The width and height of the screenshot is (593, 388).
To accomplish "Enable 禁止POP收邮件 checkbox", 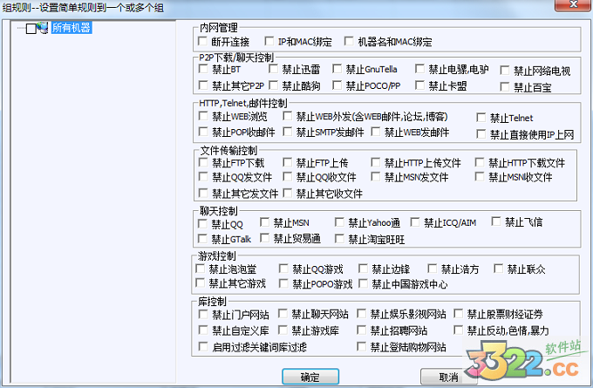I will [203, 132].
